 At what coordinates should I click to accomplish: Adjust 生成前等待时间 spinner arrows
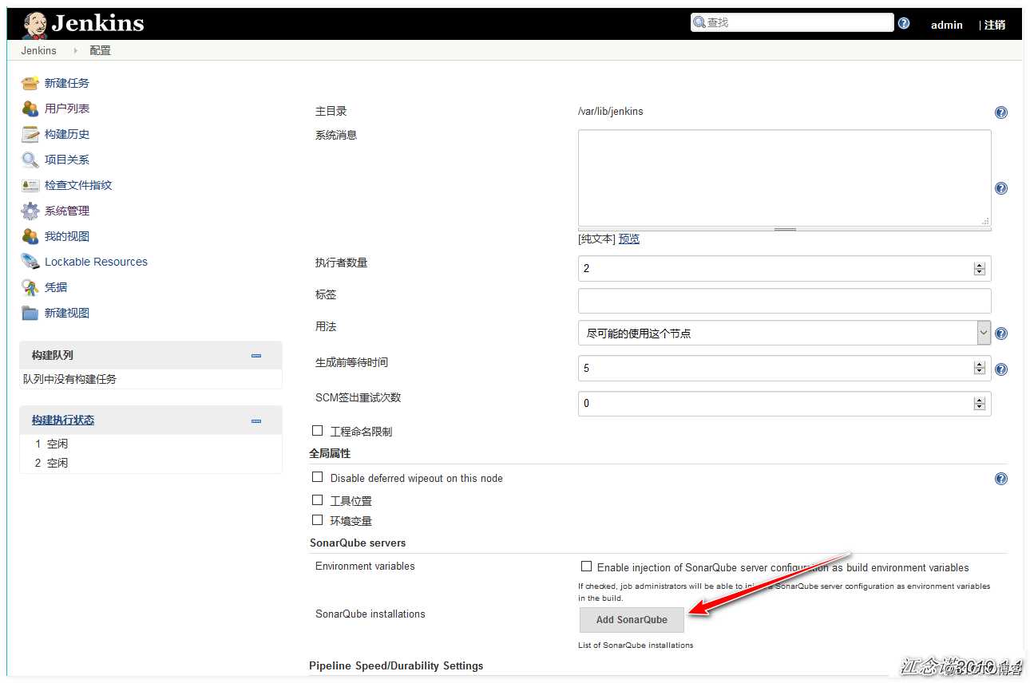pos(980,368)
